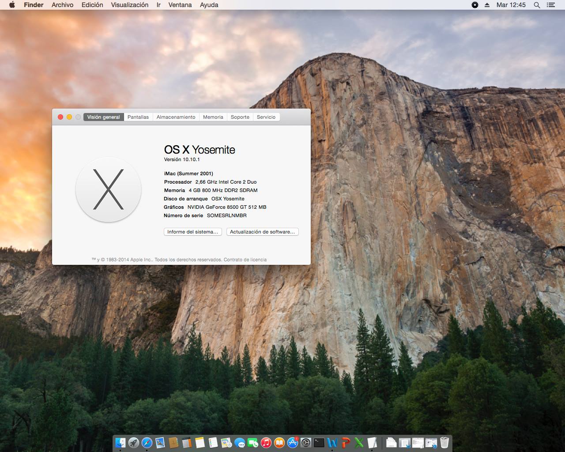
Task: Open the Contrato de licencia link
Action: coord(245,260)
